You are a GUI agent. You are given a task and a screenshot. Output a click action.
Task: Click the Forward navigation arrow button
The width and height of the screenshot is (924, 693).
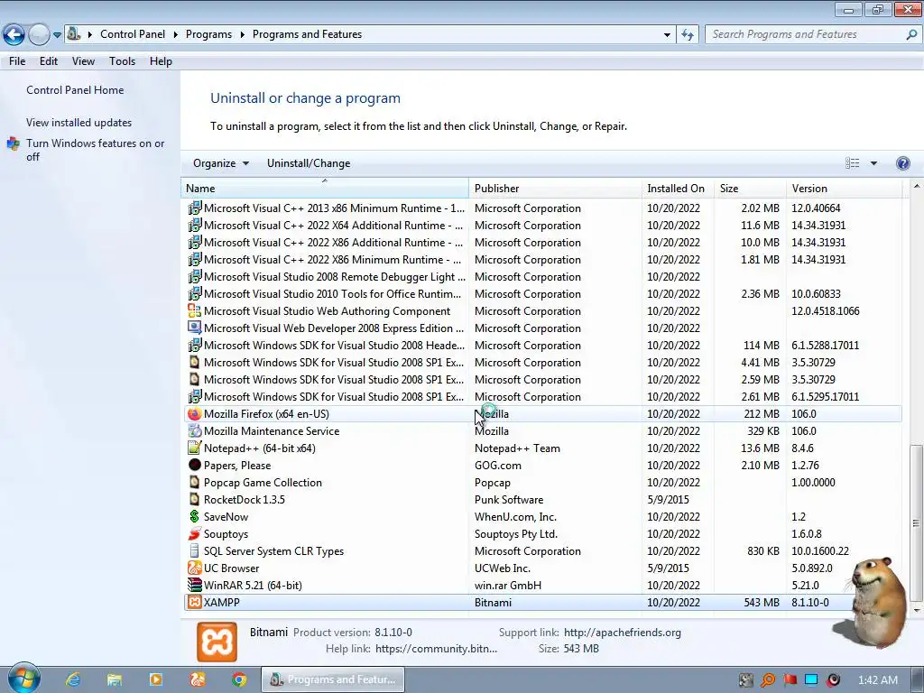pos(39,35)
